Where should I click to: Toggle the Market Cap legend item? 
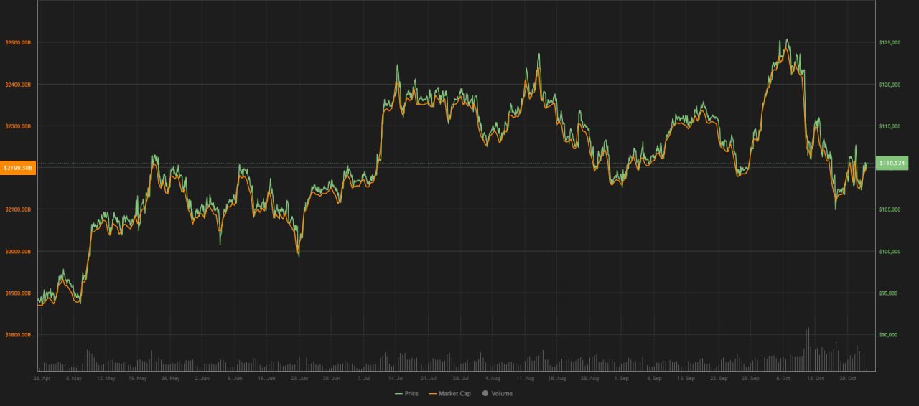click(x=449, y=393)
